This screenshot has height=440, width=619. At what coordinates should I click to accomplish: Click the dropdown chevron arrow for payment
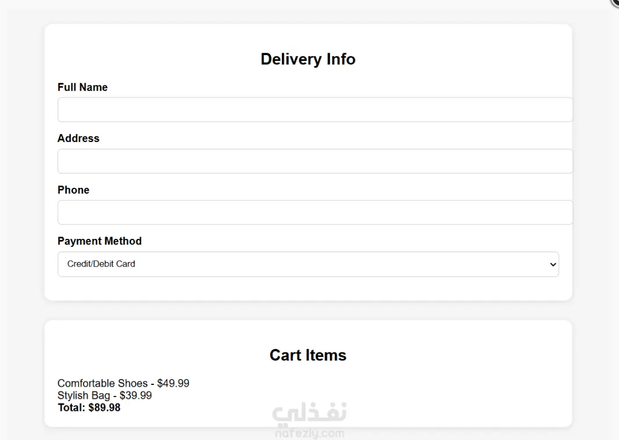[553, 264]
